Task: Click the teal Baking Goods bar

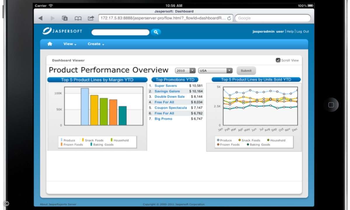Action: tap(123, 116)
